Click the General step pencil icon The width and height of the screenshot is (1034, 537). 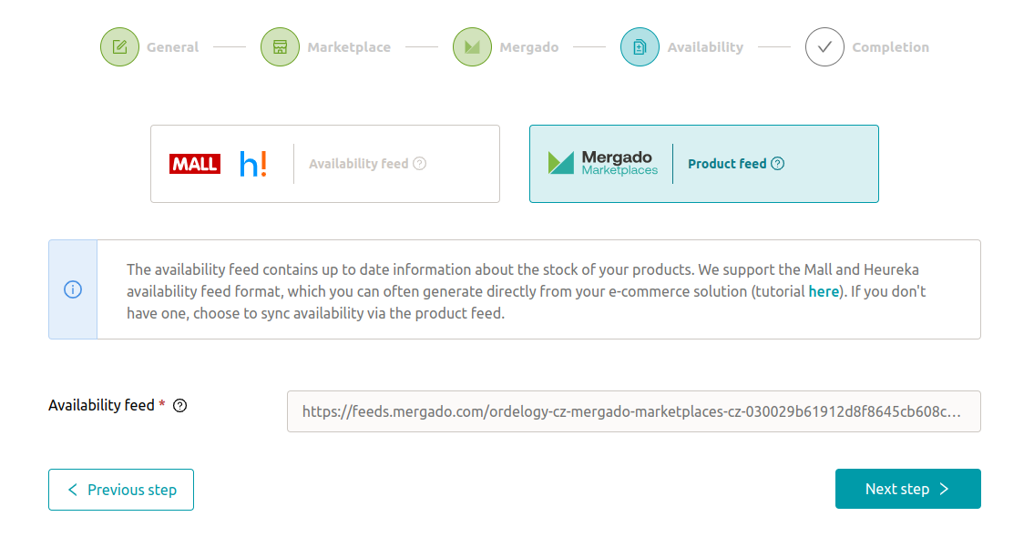(119, 46)
